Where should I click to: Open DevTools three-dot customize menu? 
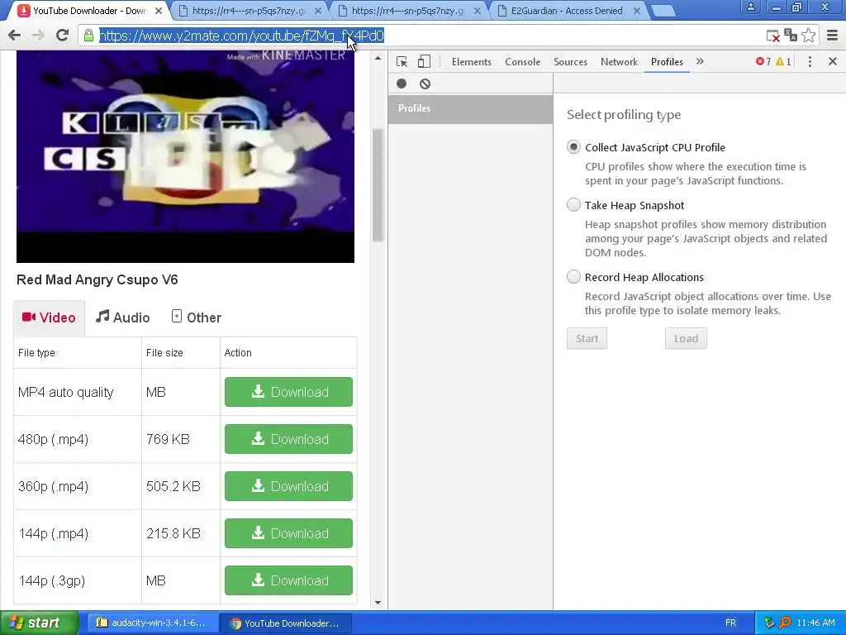[x=810, y=61]
